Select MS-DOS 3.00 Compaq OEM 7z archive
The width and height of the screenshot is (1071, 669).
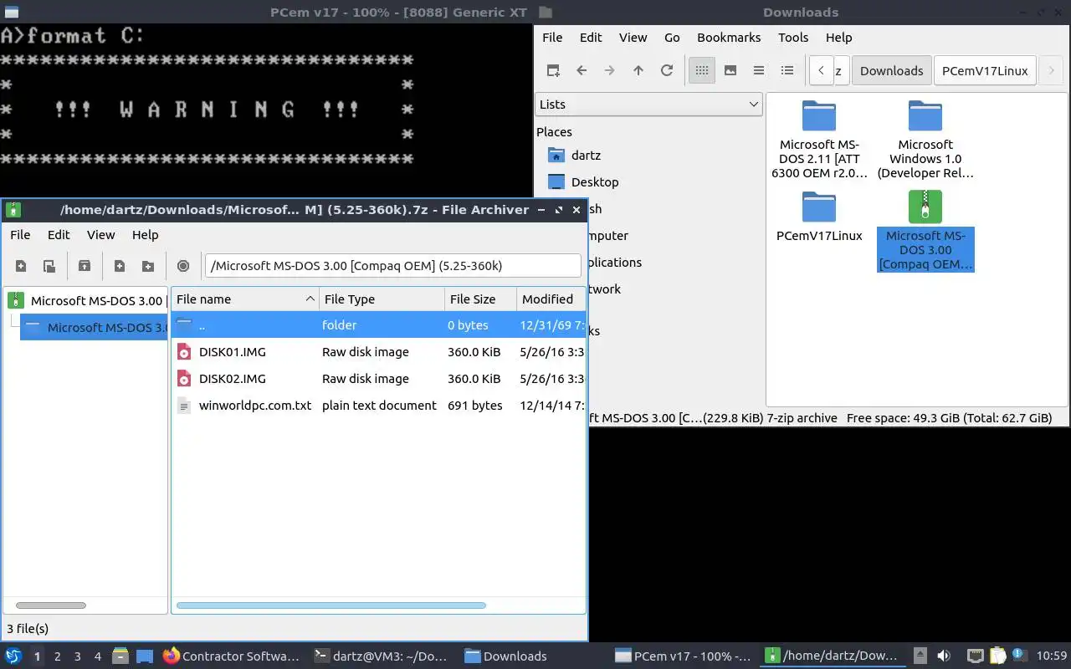(x=925, y=231)
